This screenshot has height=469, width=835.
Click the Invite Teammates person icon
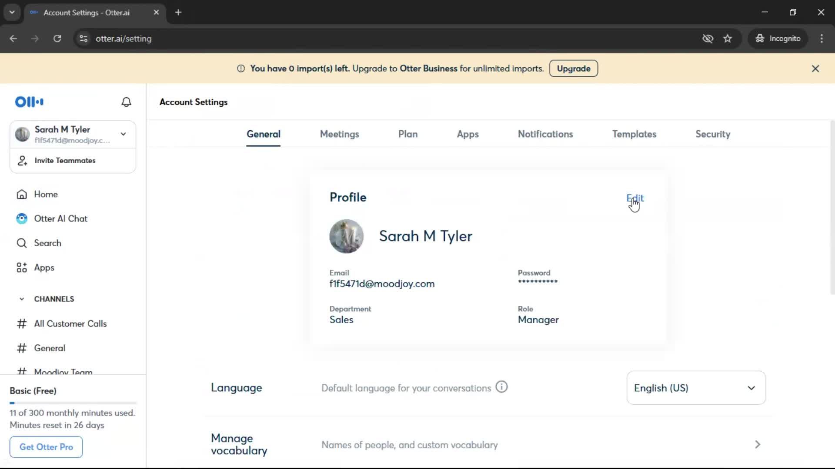22,161
